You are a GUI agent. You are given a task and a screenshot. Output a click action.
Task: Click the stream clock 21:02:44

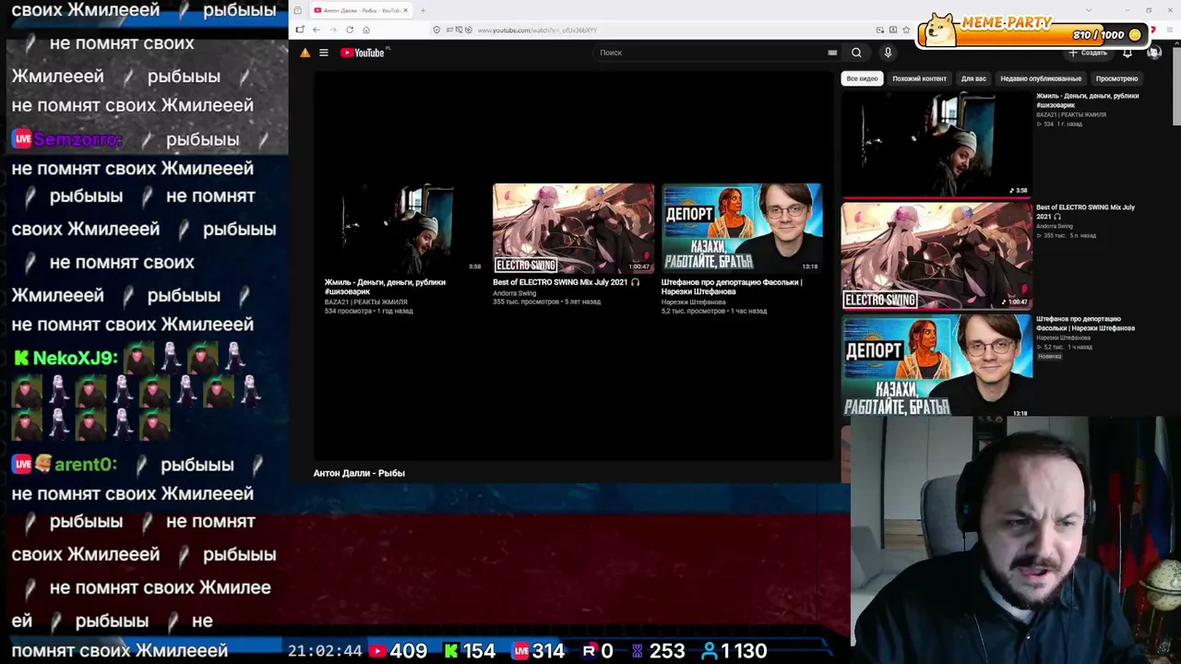pyautogui.click(x=325, y=651)
